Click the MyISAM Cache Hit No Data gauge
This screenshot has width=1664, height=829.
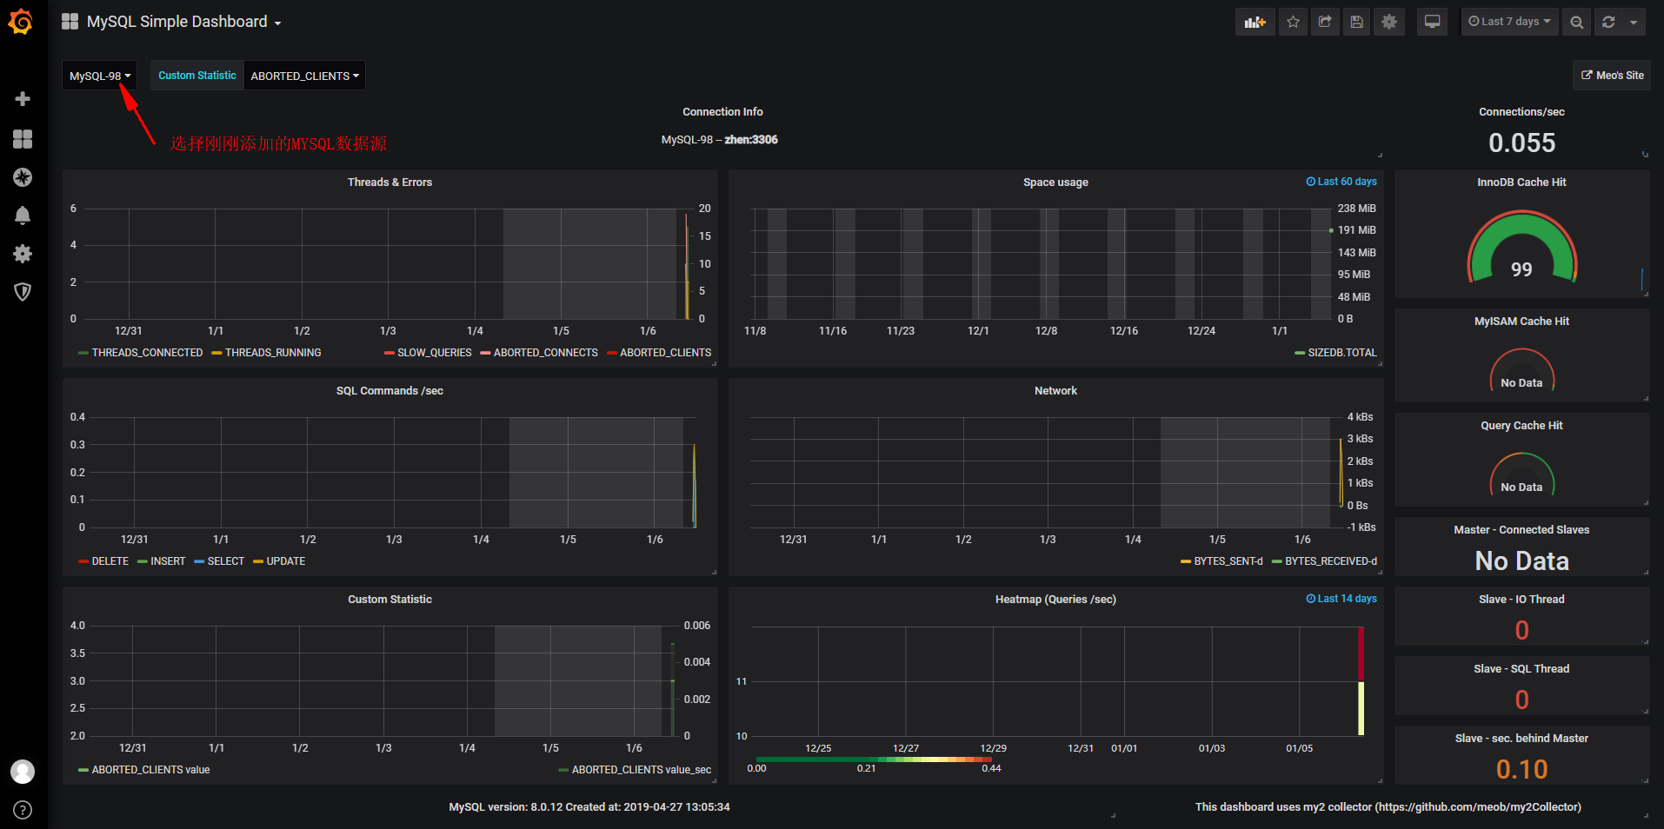[x=1521, y=370]
